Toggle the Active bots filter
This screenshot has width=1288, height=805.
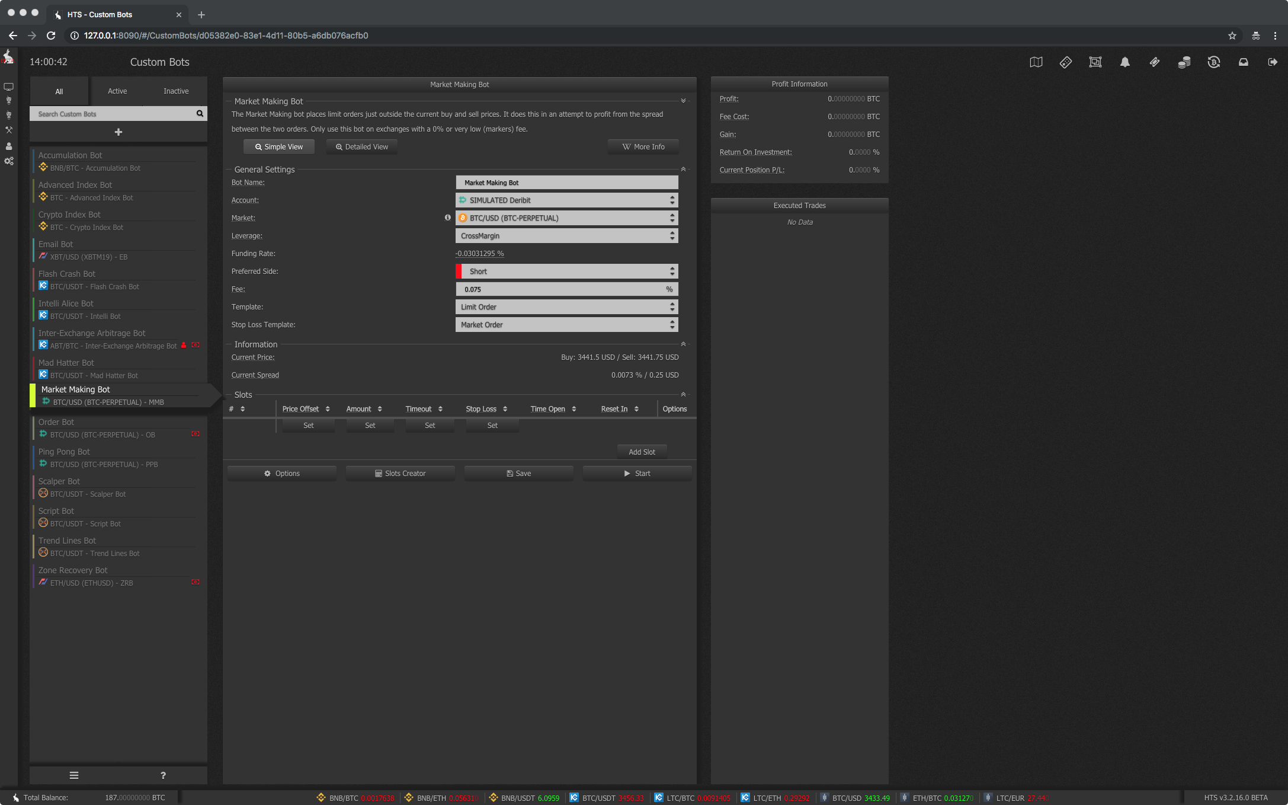[117, 90]
